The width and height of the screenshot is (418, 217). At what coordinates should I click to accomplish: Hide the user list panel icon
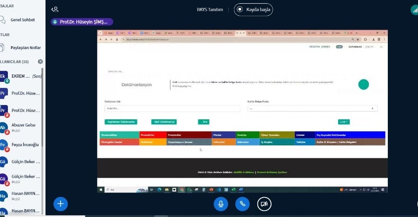[x=55, y=9]
